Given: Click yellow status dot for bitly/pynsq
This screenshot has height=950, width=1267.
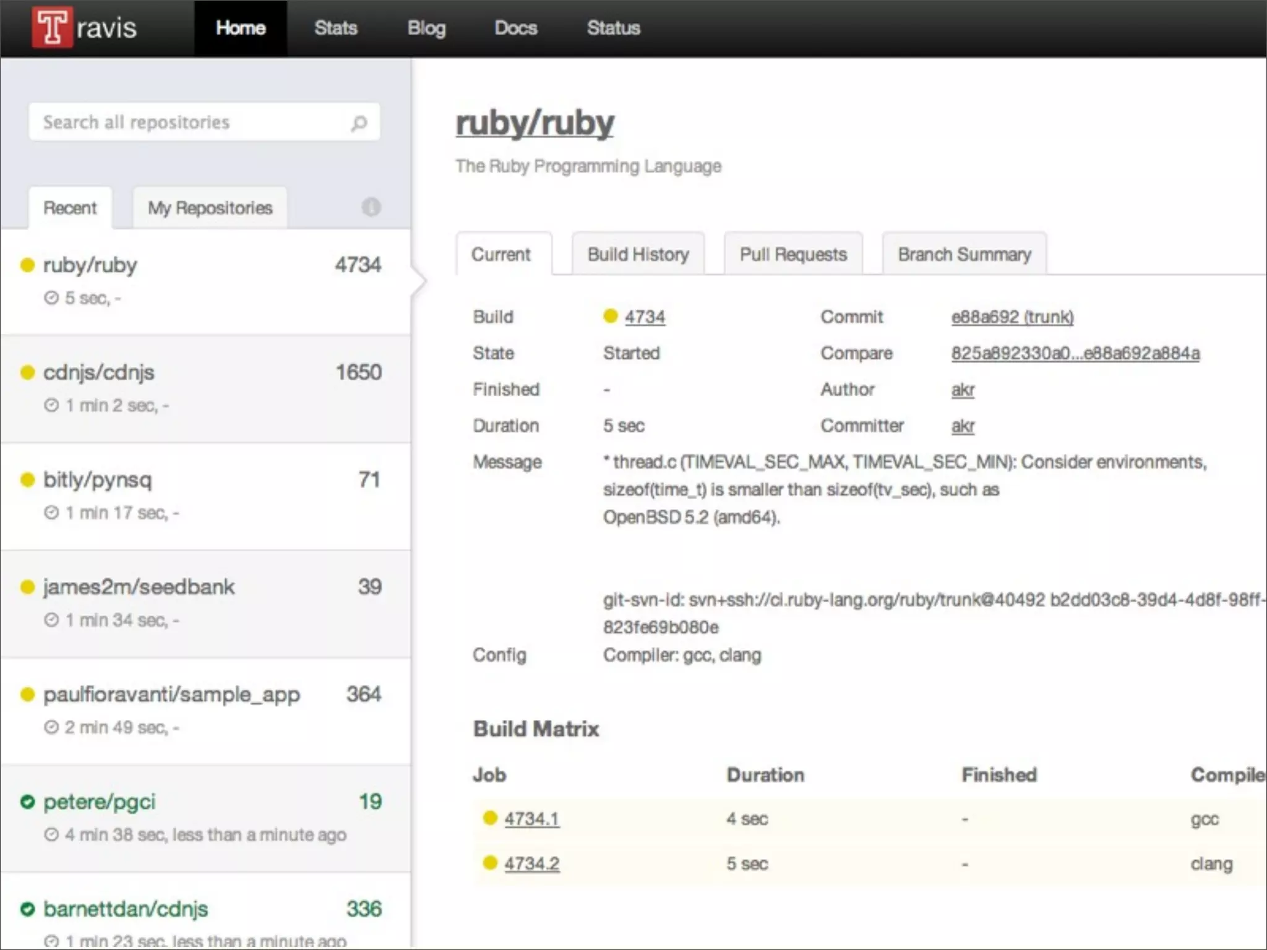Looking at the screenshot, I should point(27,480).
